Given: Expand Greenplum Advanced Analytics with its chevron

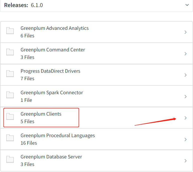Looking at the screenshot, I should pos(185,32).
